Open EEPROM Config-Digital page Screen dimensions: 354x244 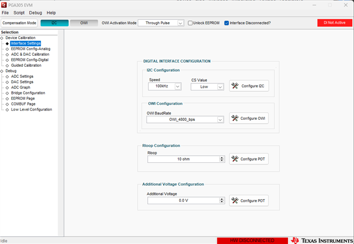(29, 60)
